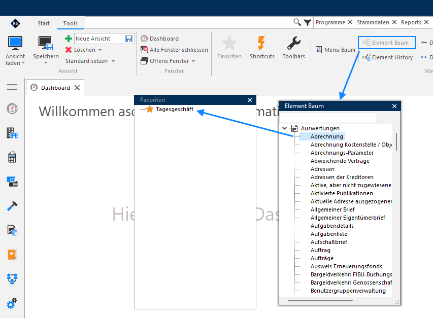
Task: Remove the Stammdaten filter tag
Action: coord(394,22)
